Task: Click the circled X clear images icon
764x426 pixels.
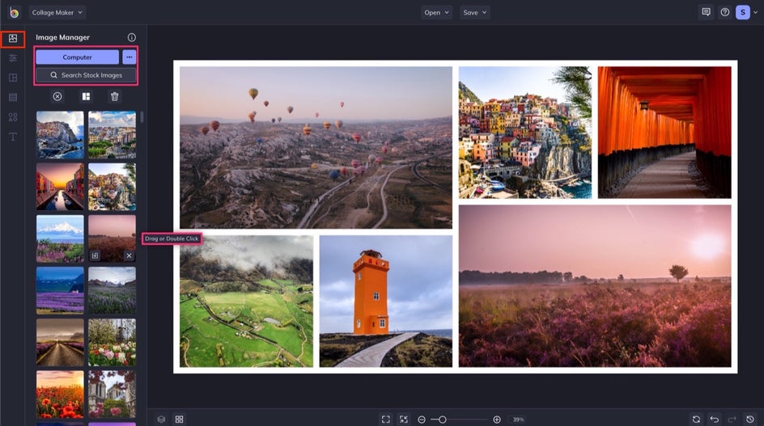Action: click(57, 96)
